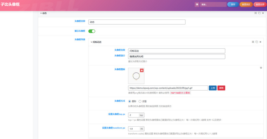Click the 头像框方式 label
The width and height of the screenshot is (267, 139).
pyautogui.click(x=120, y=101)
